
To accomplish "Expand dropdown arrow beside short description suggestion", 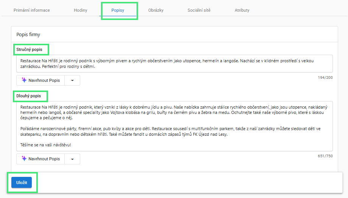I will [72, 80].
